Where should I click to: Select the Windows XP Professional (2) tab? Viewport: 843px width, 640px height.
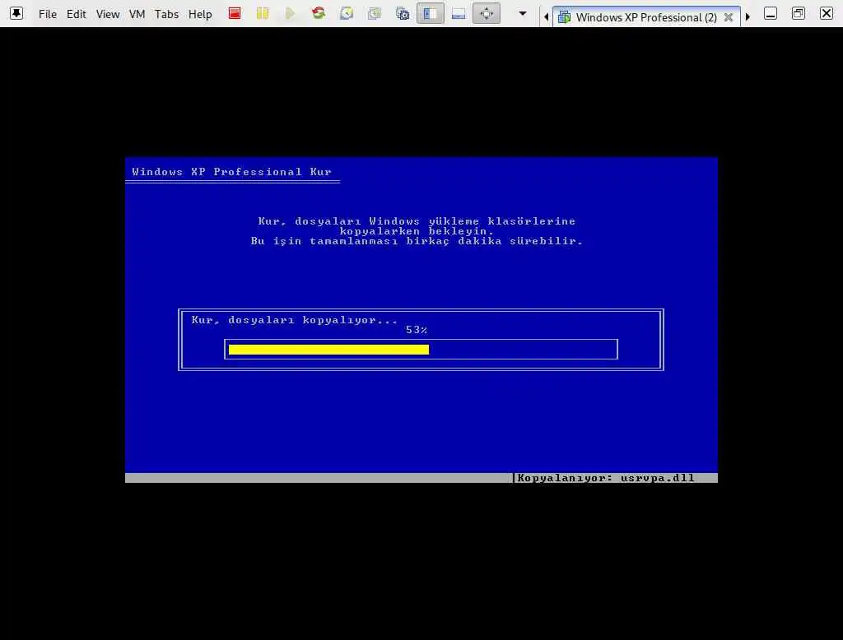point(646,17)
